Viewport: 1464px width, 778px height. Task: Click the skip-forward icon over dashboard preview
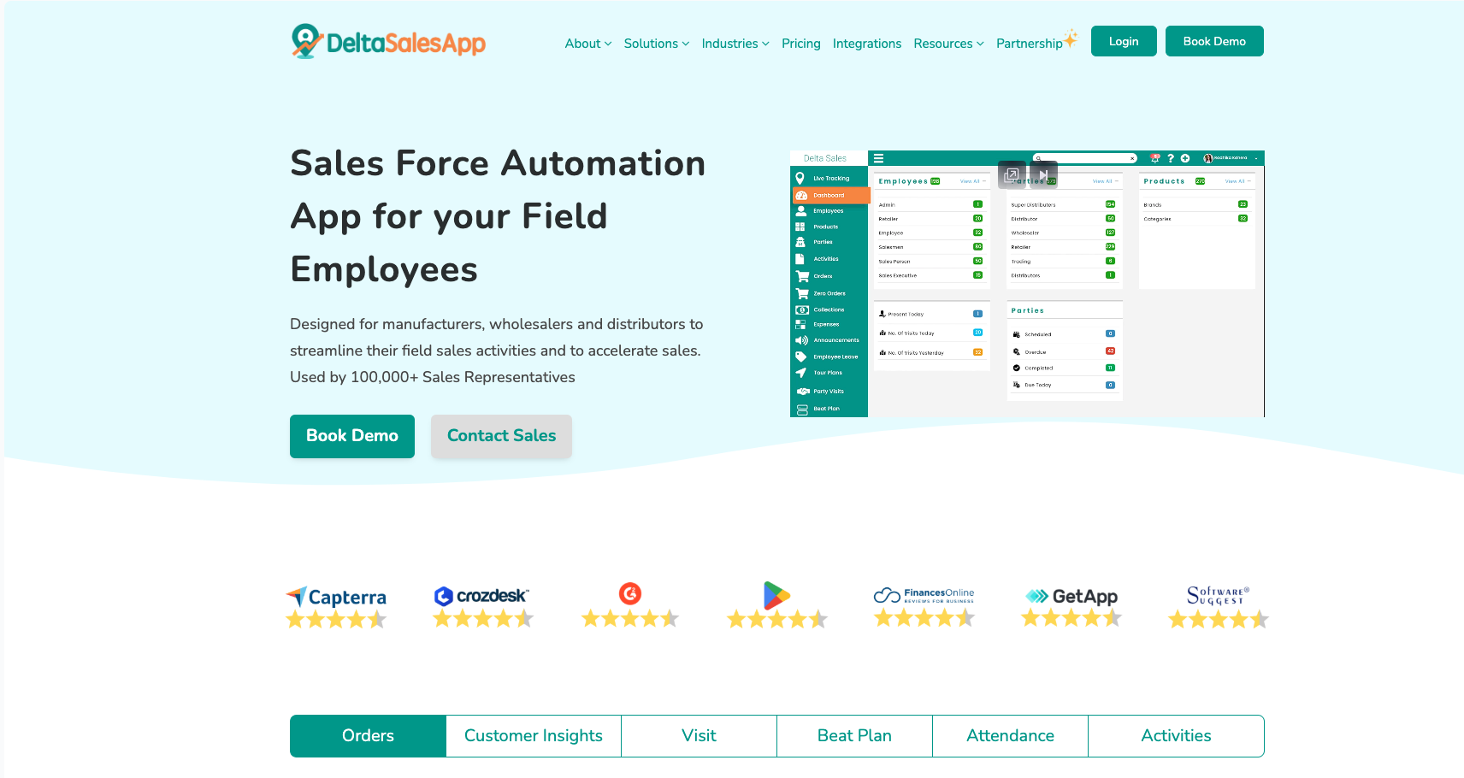click(1043, 174)
